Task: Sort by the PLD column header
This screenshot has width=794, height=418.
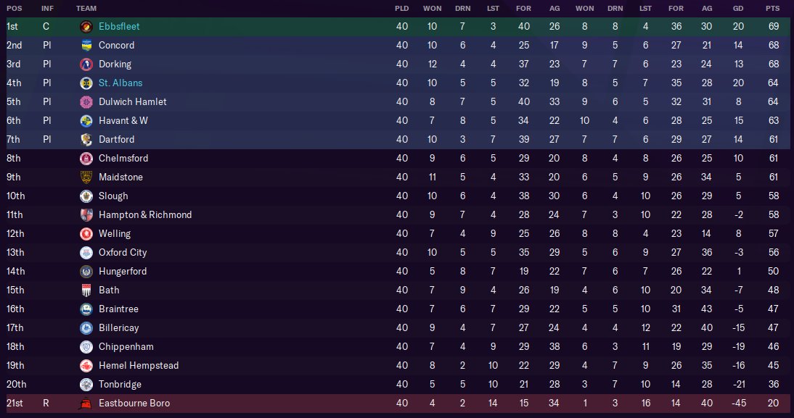Action: click(x=401, y=9)
